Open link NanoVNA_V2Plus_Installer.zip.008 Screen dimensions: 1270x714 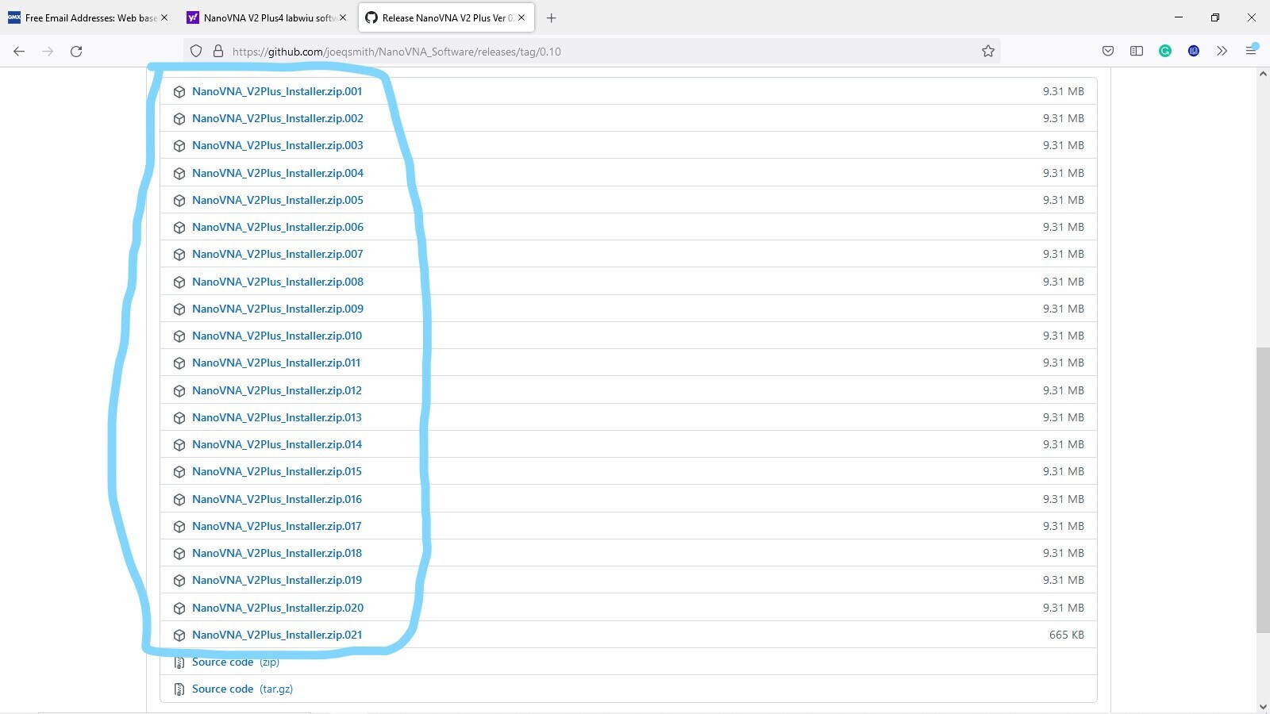(278, 282)
